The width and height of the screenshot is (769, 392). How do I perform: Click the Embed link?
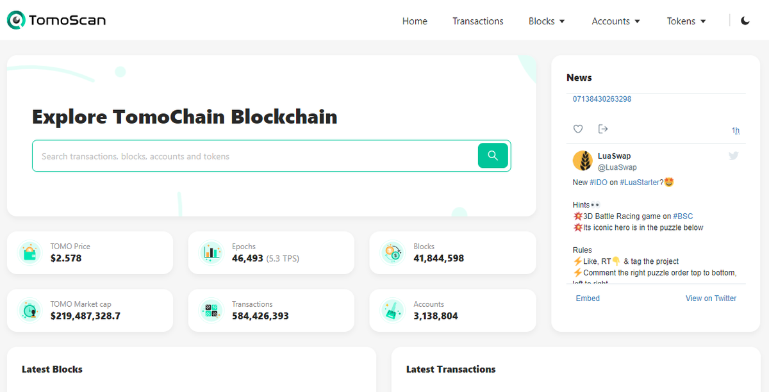click(x=588, y=298)
